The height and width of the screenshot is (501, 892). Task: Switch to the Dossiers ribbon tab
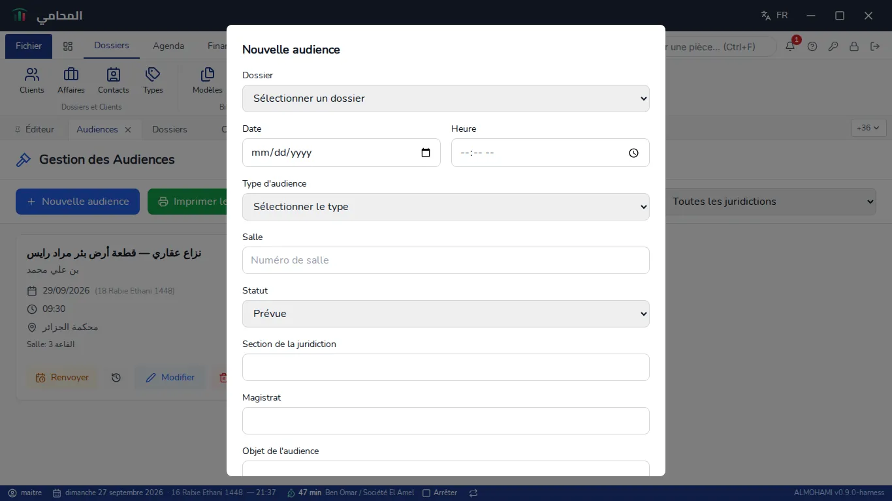point(112,46)
